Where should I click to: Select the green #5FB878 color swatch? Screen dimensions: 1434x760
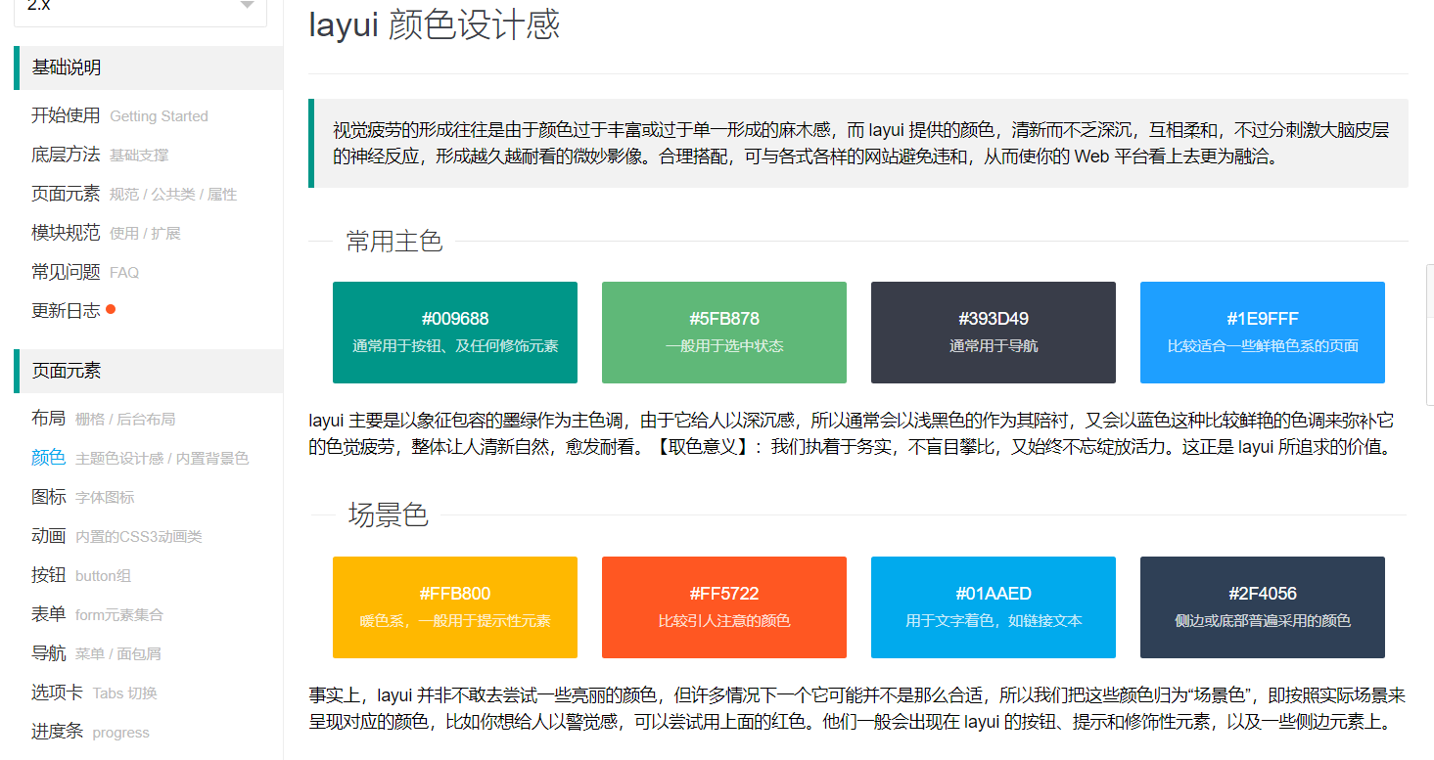[723, 333]
